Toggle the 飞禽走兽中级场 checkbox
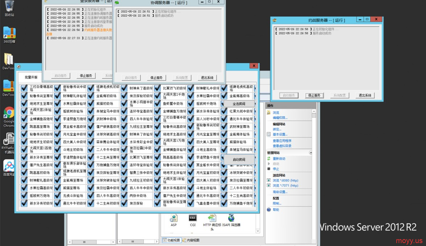The image size is (426, 246). point(191,203)
